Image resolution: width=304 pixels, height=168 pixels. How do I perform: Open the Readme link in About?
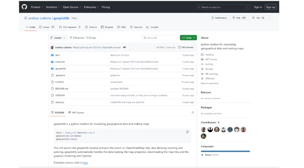[x=207, y=55]
